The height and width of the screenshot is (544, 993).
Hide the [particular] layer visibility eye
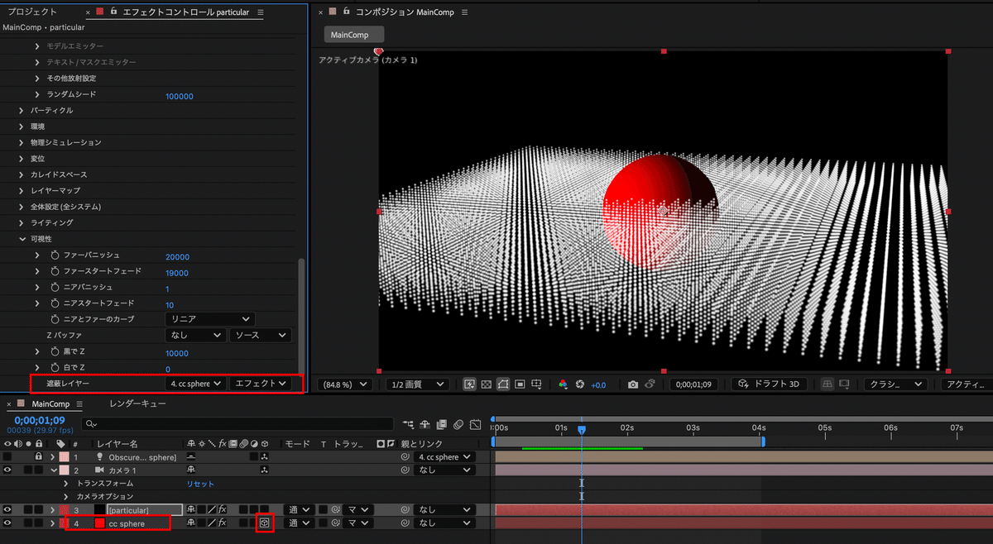pos(7,509)
